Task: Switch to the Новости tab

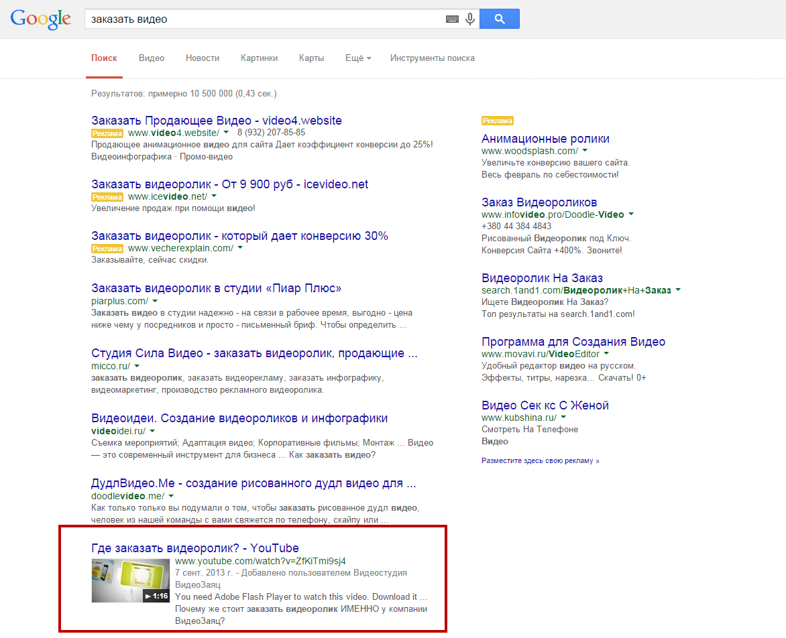Action: [x=203, y=58]
